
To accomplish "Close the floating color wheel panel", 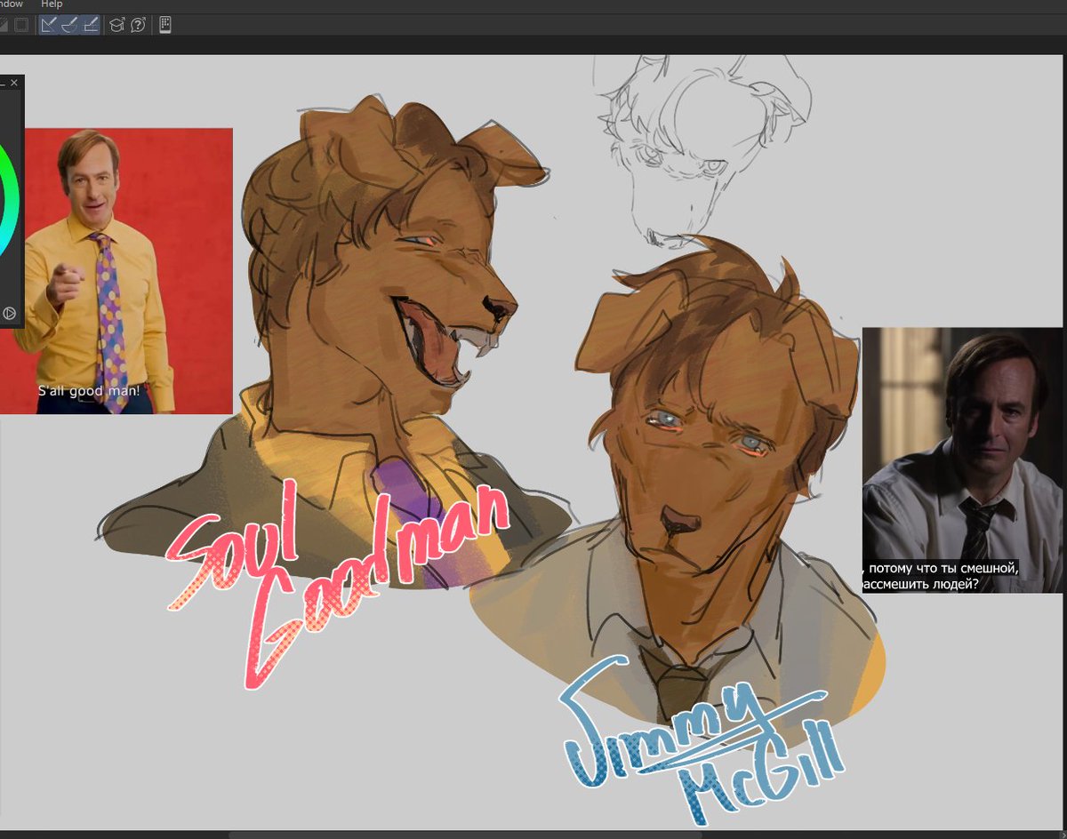I will click(14, 83).
